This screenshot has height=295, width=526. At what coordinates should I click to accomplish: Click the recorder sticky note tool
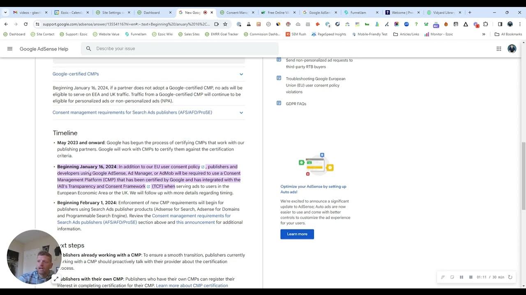(452, 277)
